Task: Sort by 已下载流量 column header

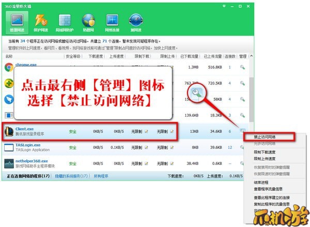Action: point(190,56)
